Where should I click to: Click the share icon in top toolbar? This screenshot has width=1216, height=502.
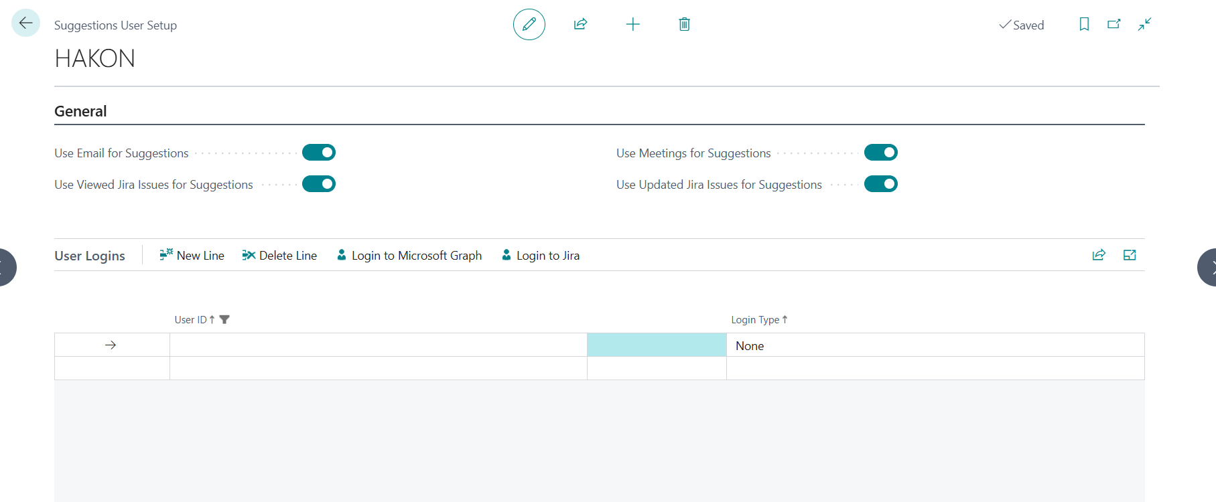[x=580, y=25]
